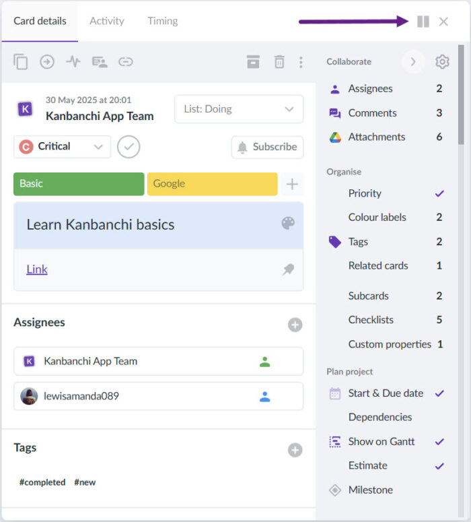This screenshot has width=471, height=522.
Task: Open the Critical priority dropdown
Action: pyautogui.click(x=62, y=146)
